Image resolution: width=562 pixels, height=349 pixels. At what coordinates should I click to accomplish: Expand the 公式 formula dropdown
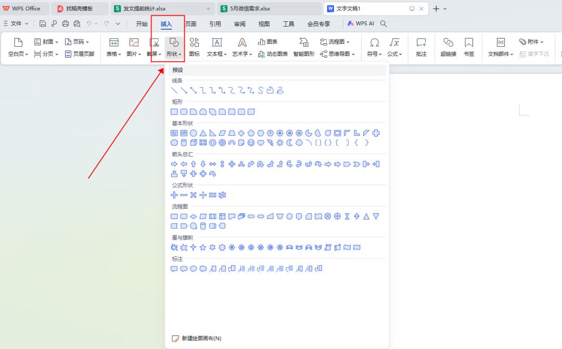point(394,47)
